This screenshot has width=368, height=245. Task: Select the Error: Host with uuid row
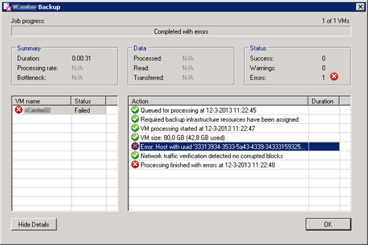234,147
